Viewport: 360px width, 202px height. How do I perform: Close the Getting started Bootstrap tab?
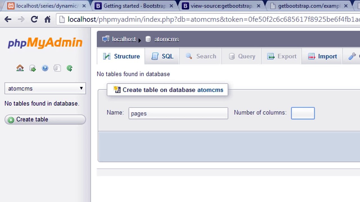(x=171, y=6)
